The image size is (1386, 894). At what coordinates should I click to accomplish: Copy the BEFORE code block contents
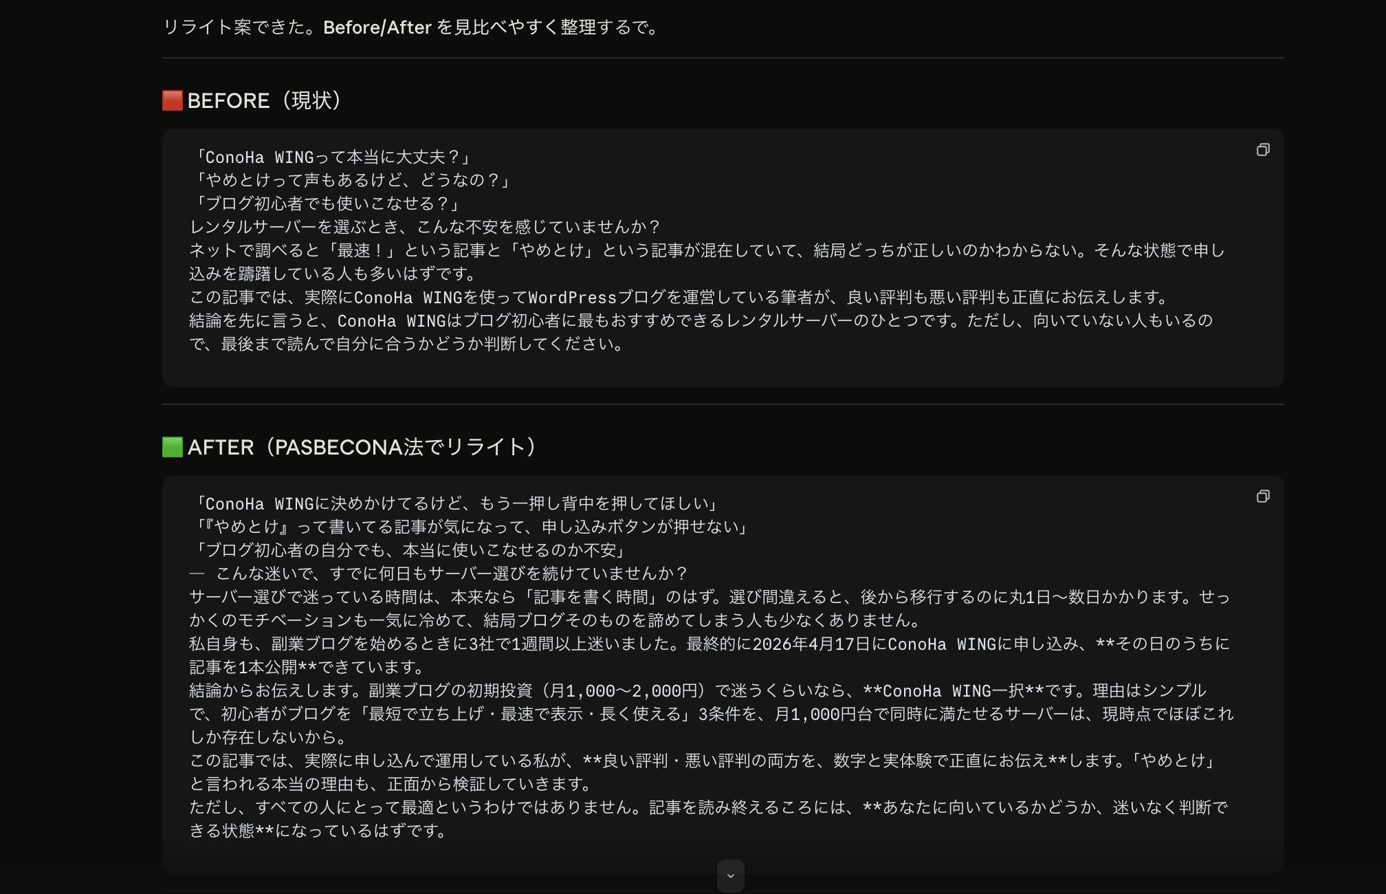[1263, 150]
